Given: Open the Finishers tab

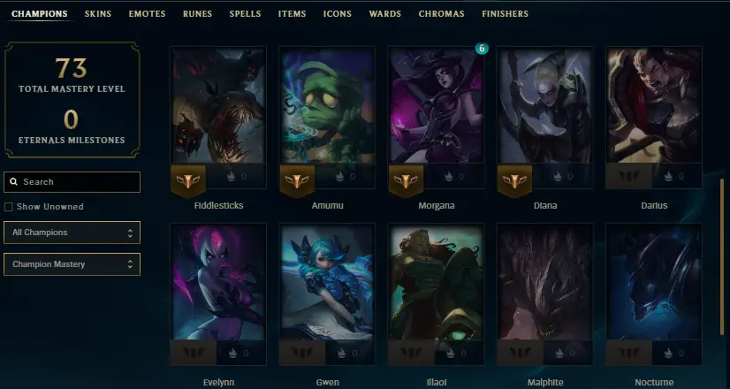Looking at the screenshot, I should (506, 14).
